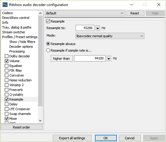The width and height of the screenshot is (166, 142).
Task: Select Show / hide filters item
Action: tap(22, 42)
